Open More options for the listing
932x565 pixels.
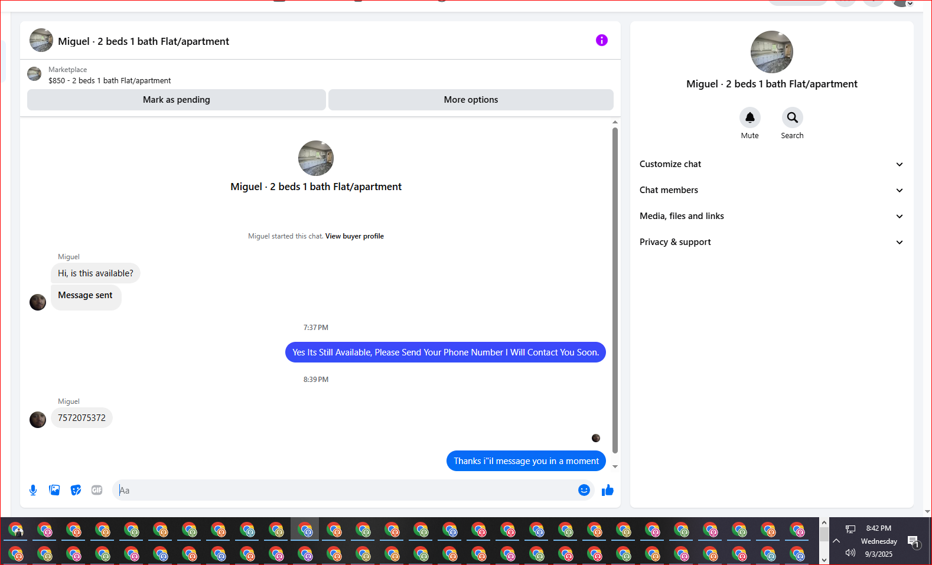[x=471, y=100]
